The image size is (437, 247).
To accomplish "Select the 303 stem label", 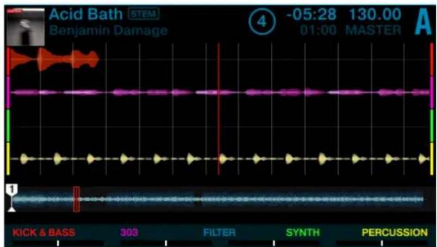I will [x=129, y=233].
